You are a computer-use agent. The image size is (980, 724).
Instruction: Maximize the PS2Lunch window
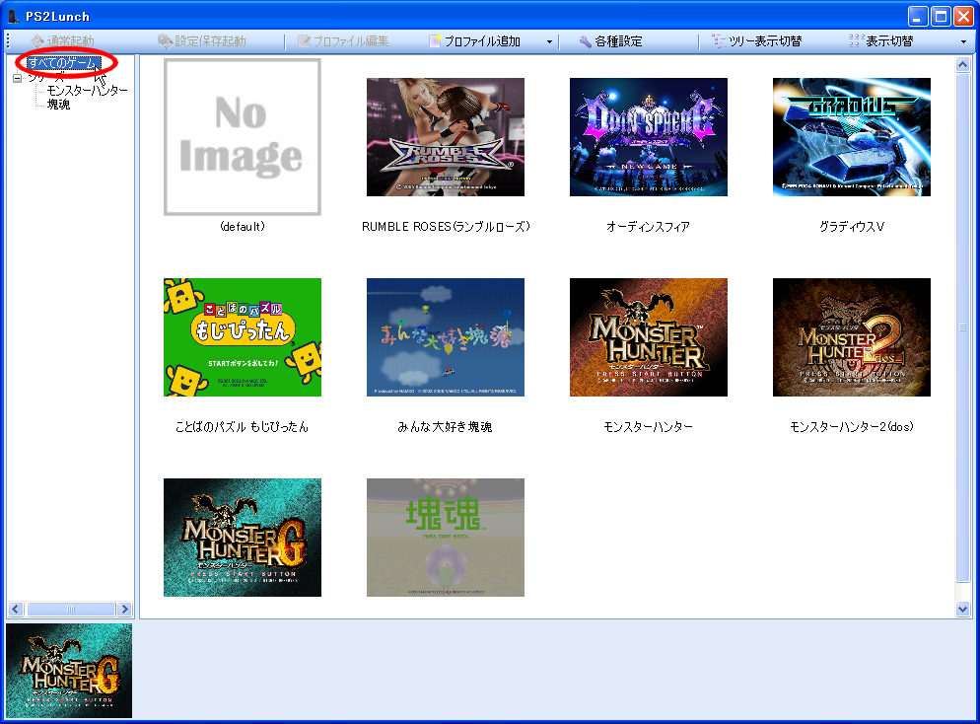(x=941, y=16)
